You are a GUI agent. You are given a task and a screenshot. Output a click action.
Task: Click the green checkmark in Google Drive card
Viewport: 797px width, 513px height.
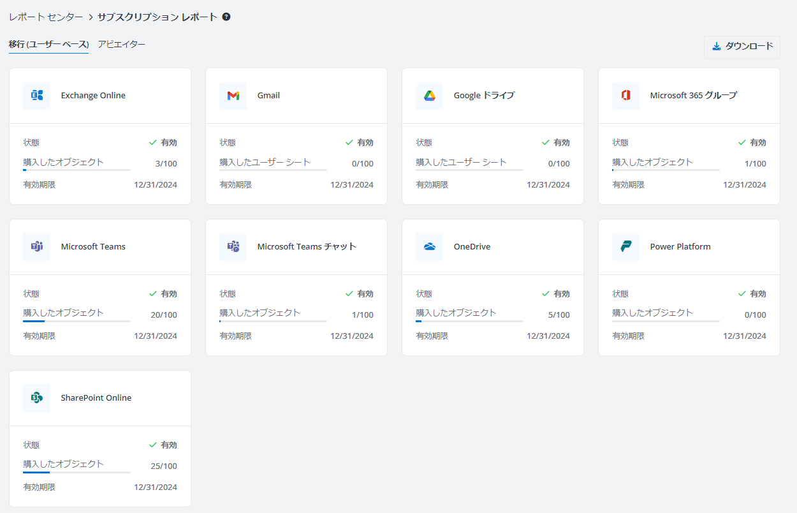click(x=546, y=142)
